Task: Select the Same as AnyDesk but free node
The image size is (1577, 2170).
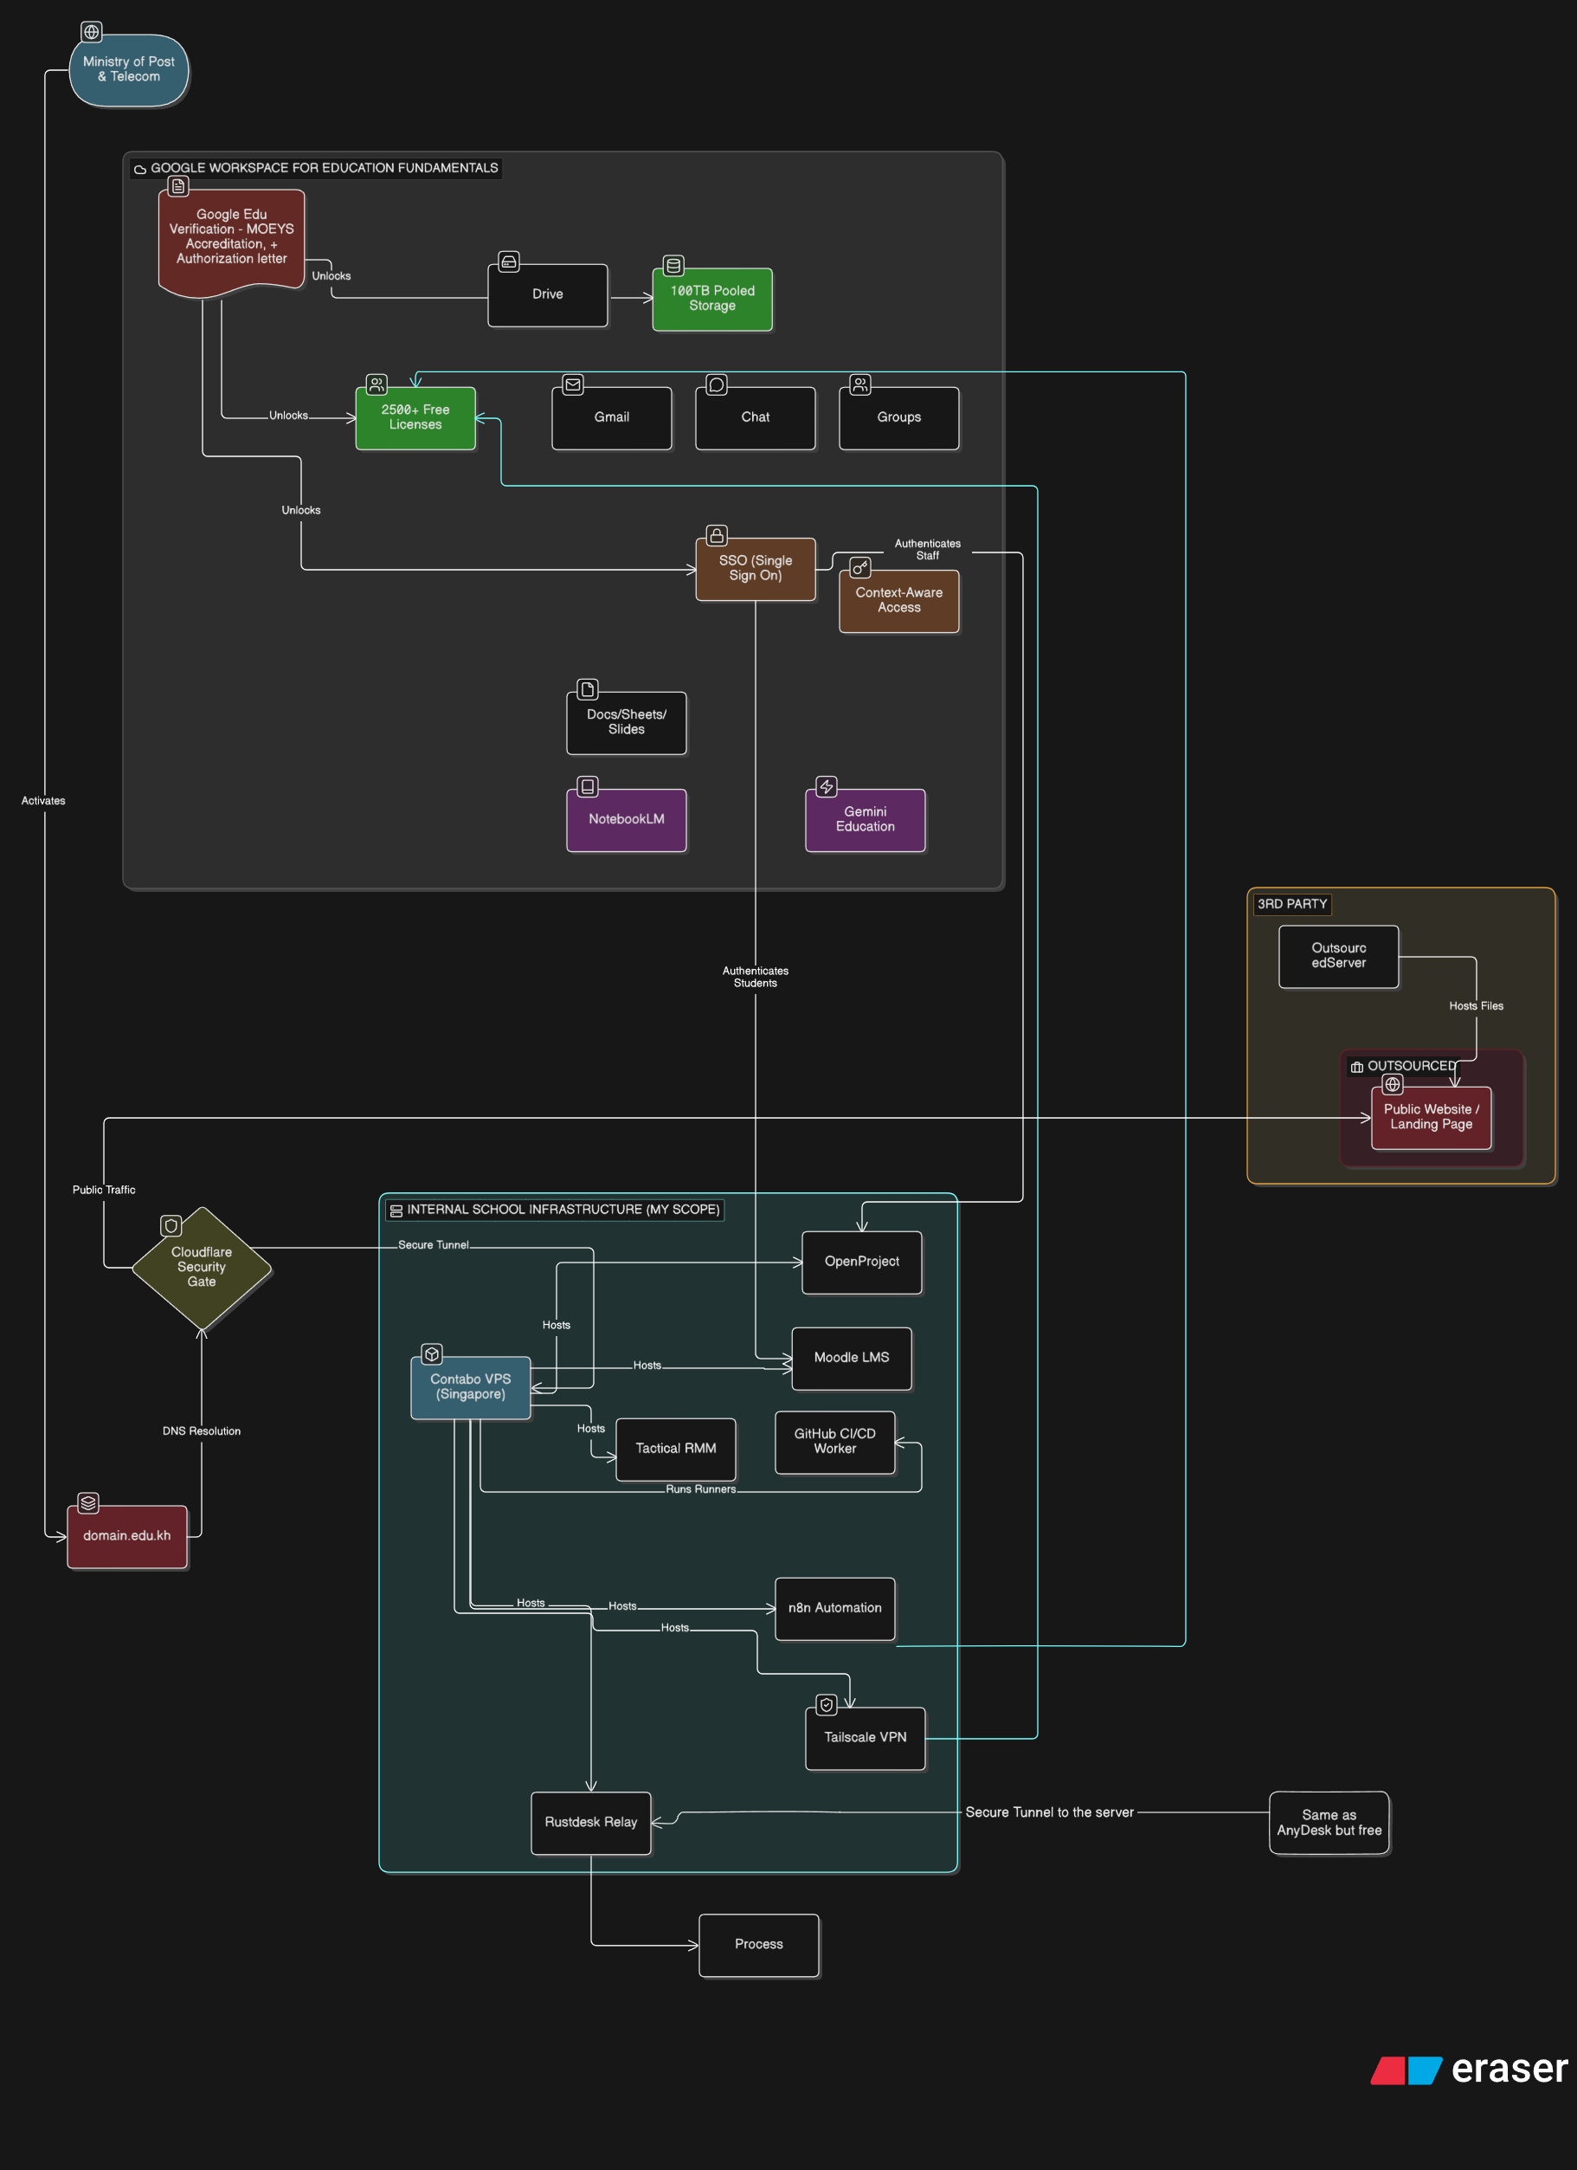Action: coord(1329,1823)
